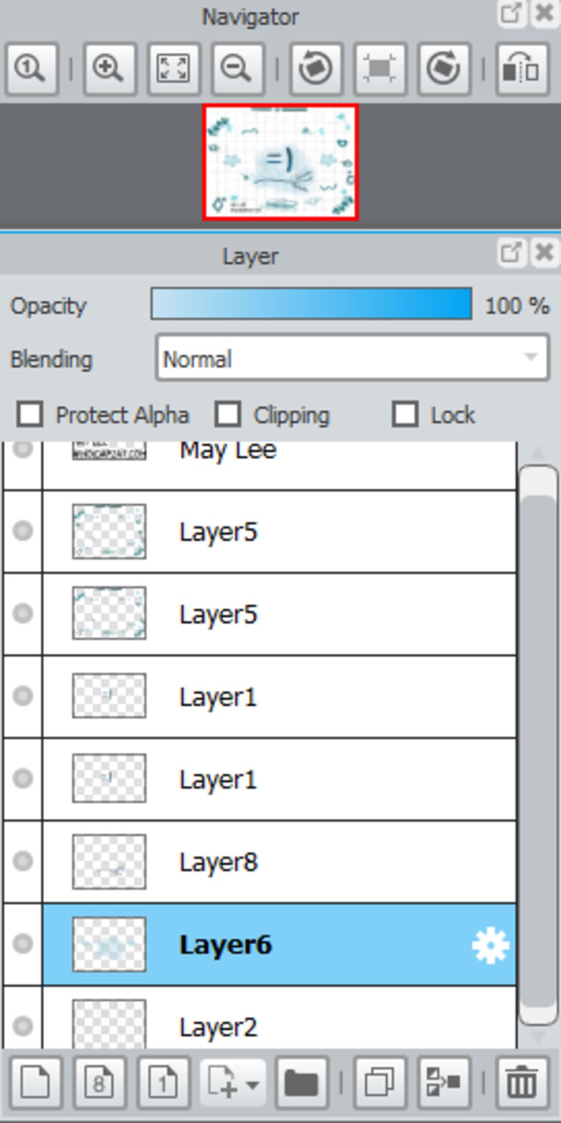Duplicate the selected layer
The height and width of the screenshot is (1123, 561).
pos(380,1082)
